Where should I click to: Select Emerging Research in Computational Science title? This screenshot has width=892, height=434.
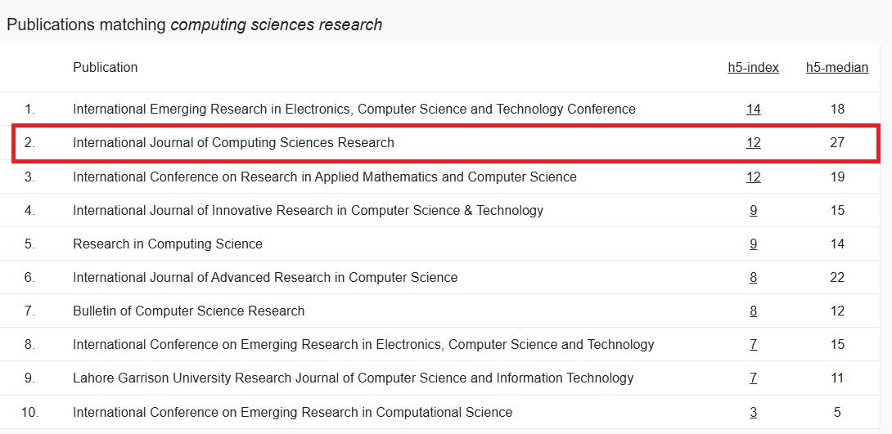click(292, 413)
